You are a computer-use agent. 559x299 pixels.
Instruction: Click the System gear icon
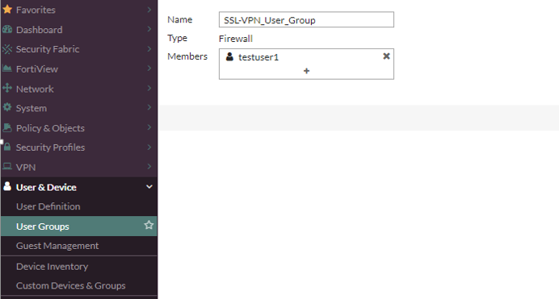7,107
